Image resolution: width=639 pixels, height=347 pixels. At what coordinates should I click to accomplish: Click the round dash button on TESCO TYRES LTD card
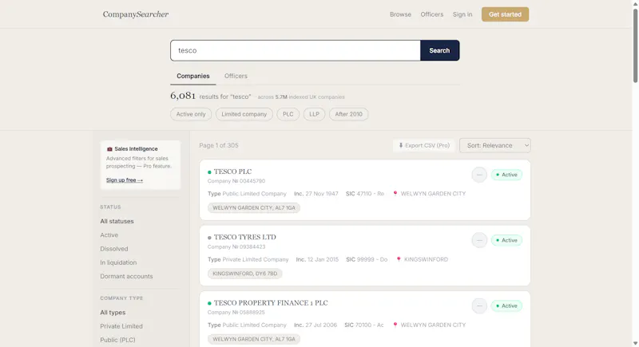coord(479,240)
